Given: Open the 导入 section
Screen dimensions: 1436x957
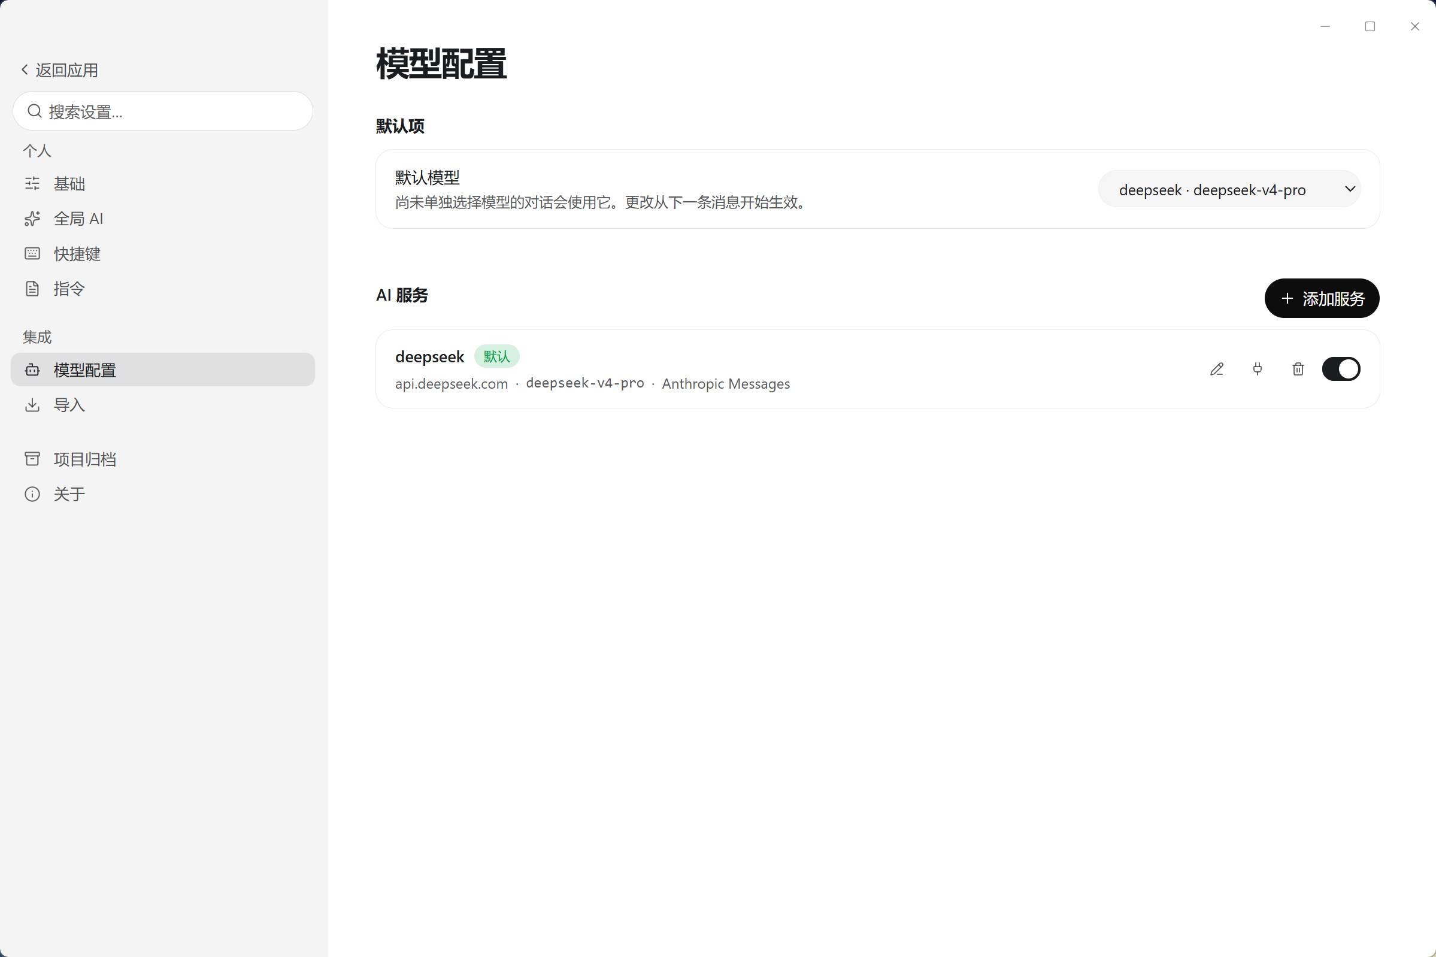Looking at the screenshot, I should 163,405.
